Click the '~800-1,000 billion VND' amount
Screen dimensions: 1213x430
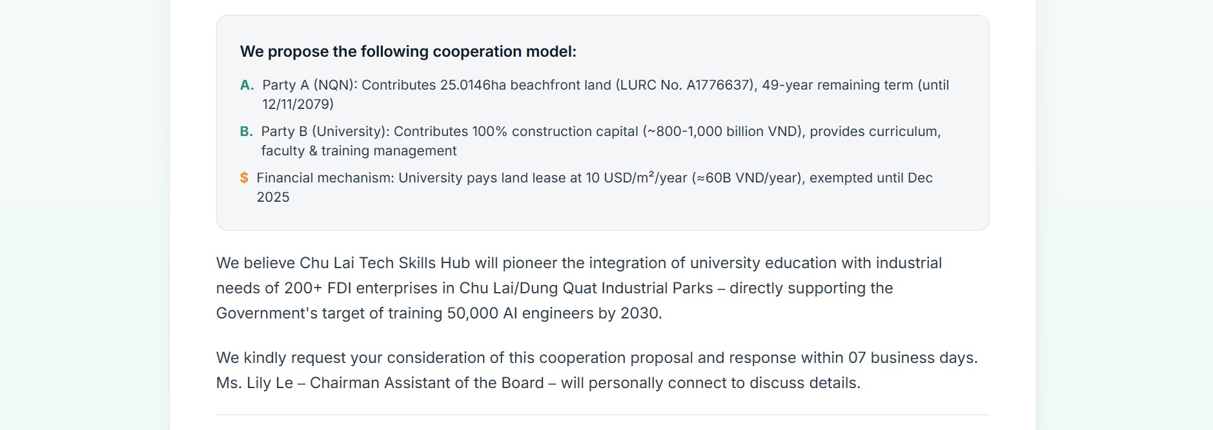724,132
